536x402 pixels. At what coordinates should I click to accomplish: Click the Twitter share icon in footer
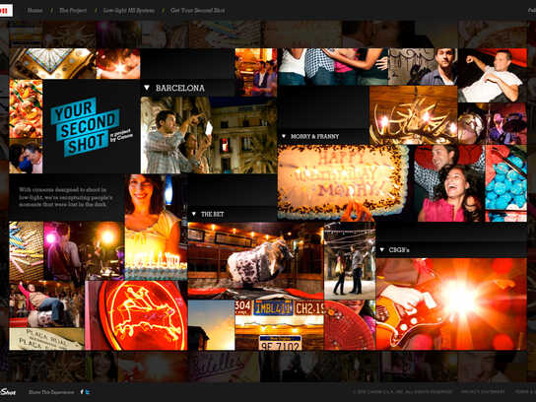coord(88,392)
